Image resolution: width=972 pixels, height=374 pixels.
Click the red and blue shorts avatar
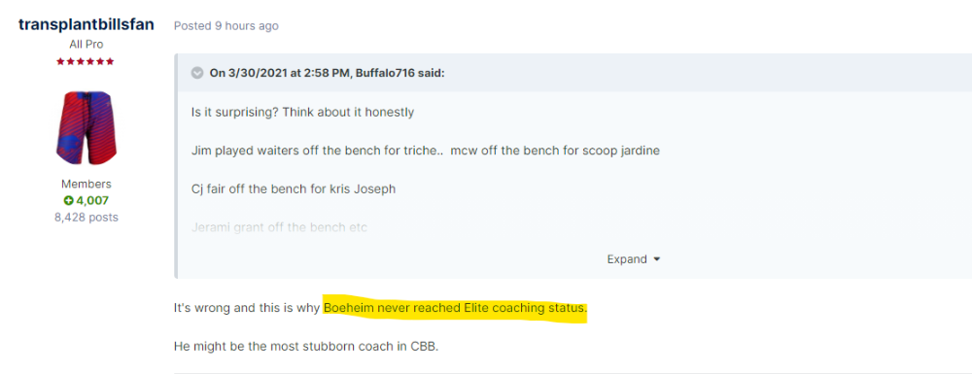pyautogui.click(x=87, y=127)
